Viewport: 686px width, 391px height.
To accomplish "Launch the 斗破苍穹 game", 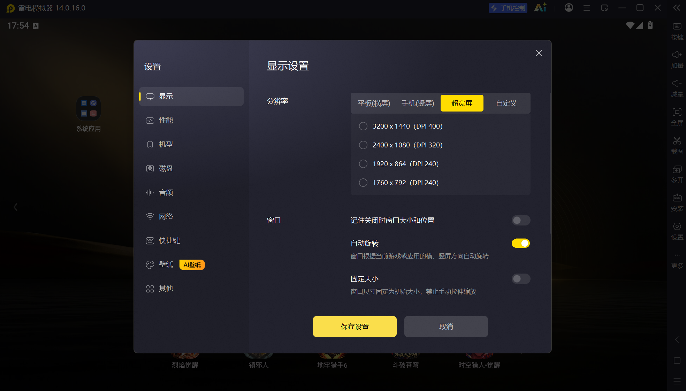I will pos(406,361).
